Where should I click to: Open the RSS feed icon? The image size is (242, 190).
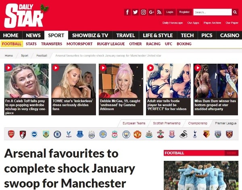point(159,12)
